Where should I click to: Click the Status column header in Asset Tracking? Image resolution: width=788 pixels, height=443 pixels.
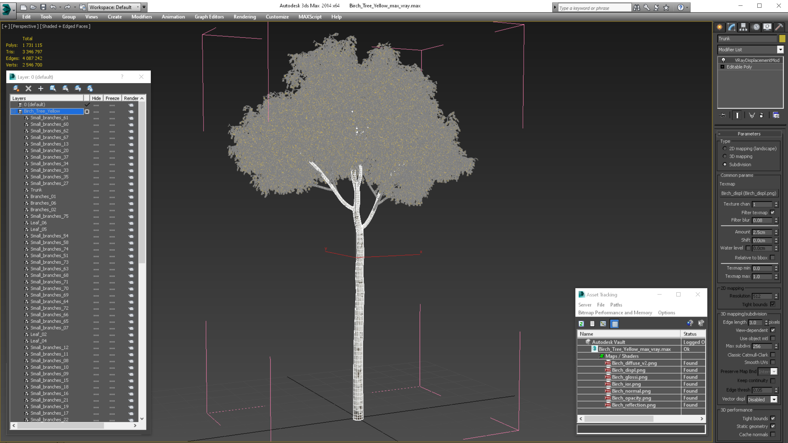(693, 334)
